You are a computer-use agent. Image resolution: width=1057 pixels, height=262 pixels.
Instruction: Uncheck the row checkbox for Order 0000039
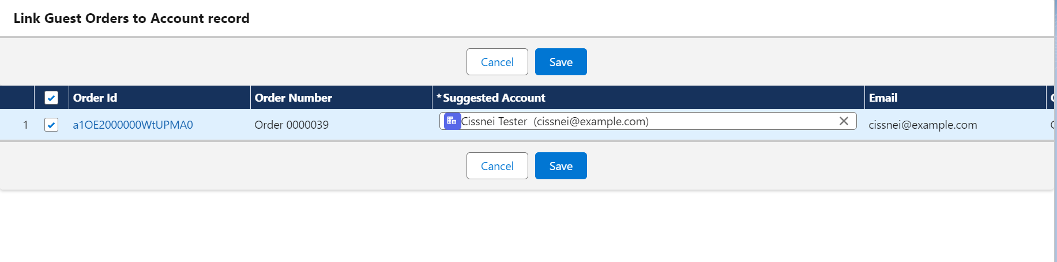coord(51,125)
